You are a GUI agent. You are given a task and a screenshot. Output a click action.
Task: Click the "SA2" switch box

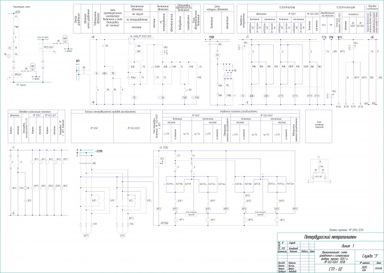(x=162, y=160)
